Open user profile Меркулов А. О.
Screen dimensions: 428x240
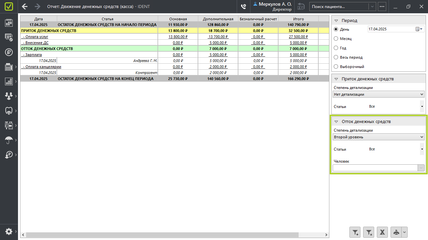pyautogui.click(x=273, y=6)
